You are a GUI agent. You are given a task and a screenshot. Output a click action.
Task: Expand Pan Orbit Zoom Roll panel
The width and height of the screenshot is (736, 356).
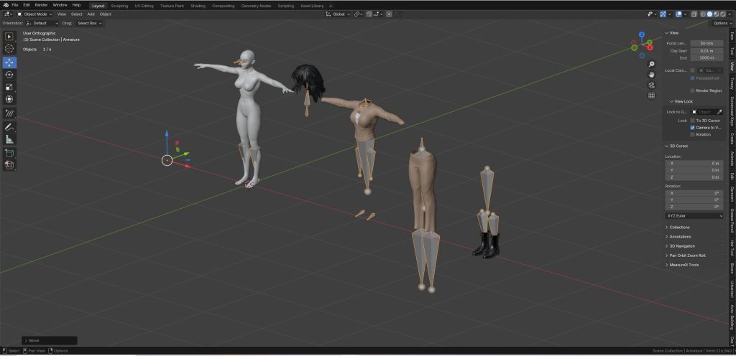(x=687, y=256)
